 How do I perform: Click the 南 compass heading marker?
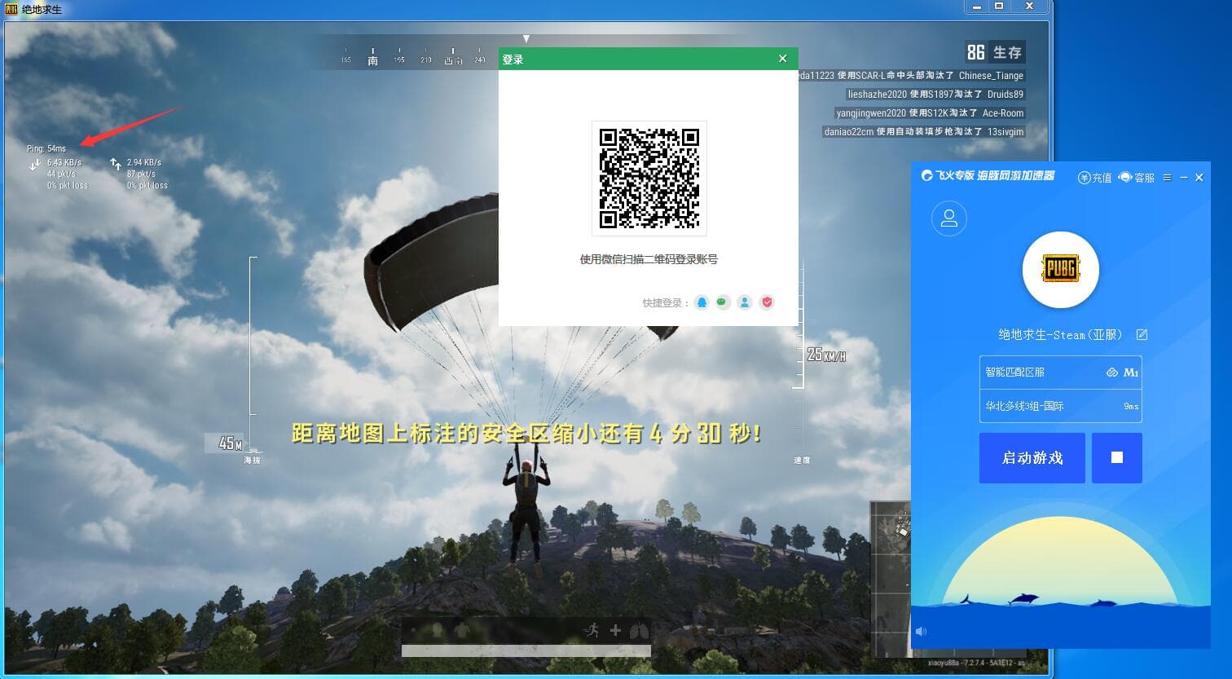pos(372,60)
